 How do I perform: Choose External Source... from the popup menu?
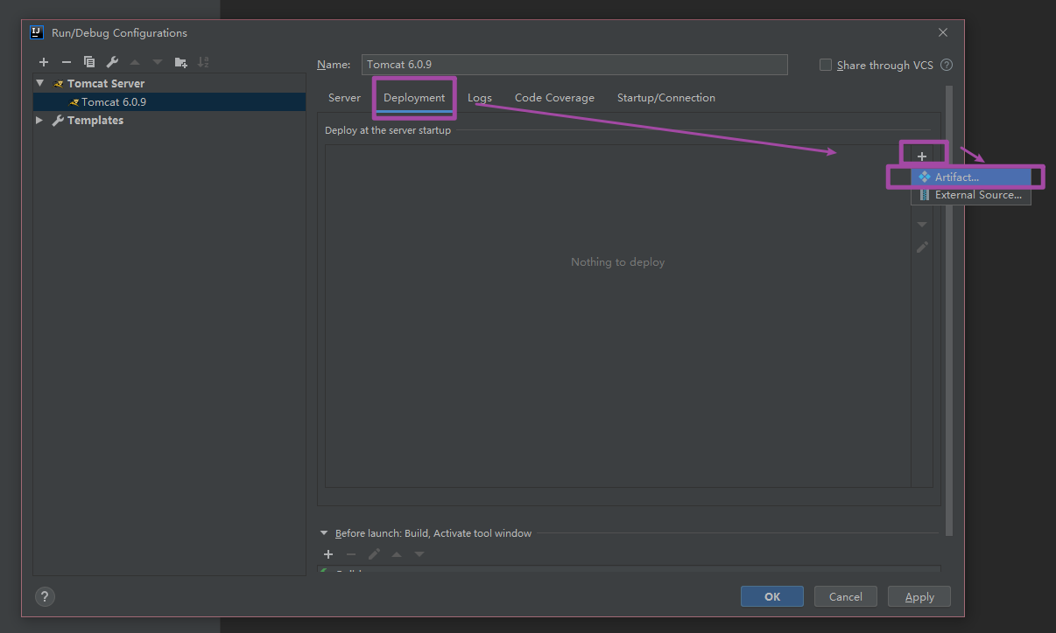pos(971,195)
